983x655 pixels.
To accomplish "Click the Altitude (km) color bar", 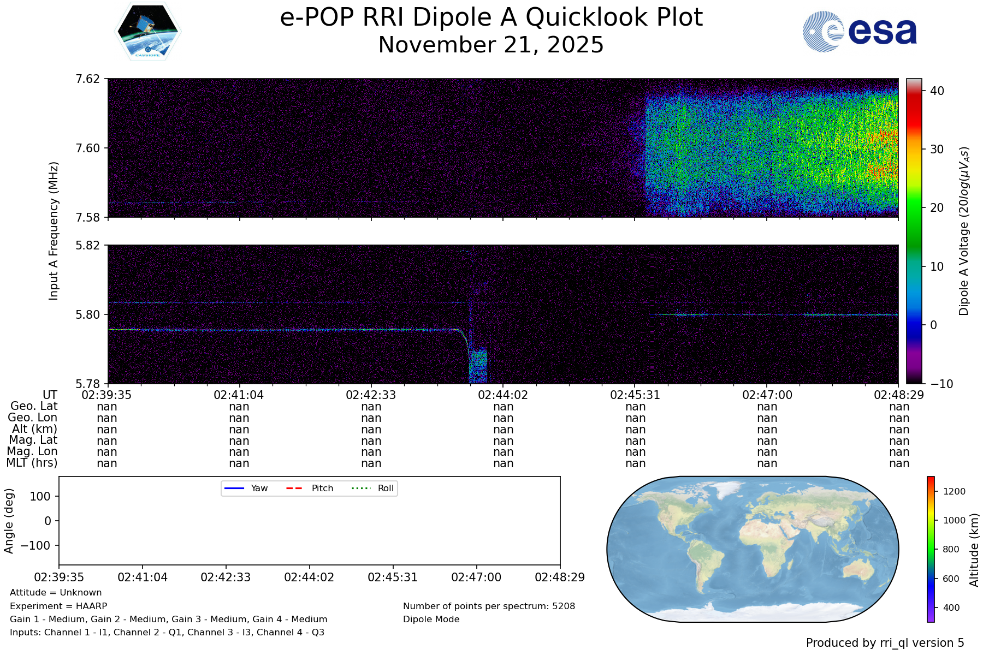I will 931,549.
